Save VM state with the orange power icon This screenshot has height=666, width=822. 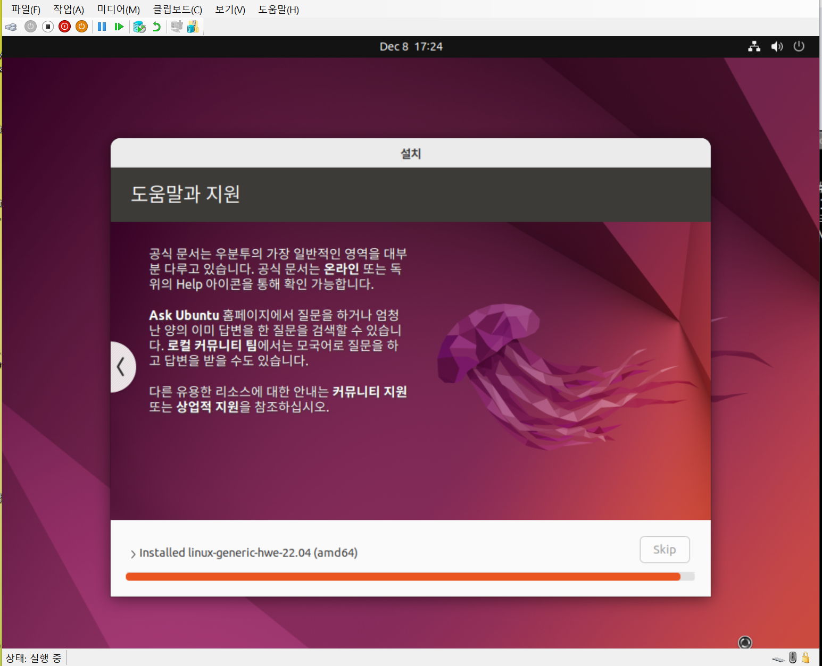click(82, 27)
